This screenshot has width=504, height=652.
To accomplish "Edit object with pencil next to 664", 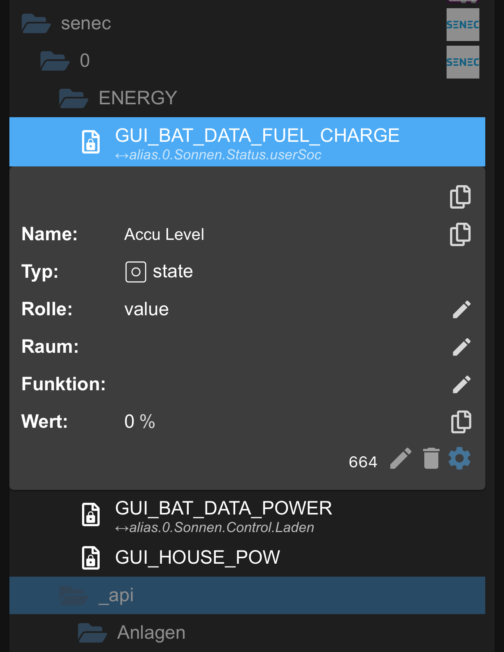I will tap(401, 458).
